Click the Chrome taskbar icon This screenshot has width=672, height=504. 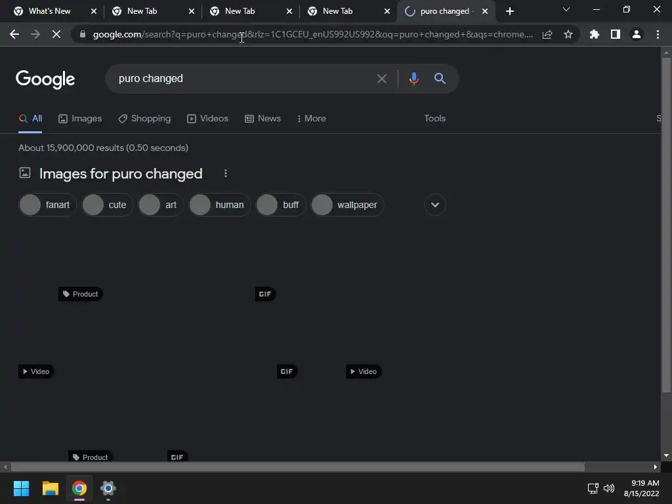(79, 488)
